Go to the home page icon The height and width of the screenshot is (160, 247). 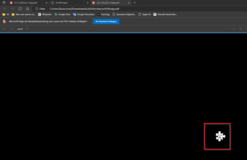coord(28,9)
